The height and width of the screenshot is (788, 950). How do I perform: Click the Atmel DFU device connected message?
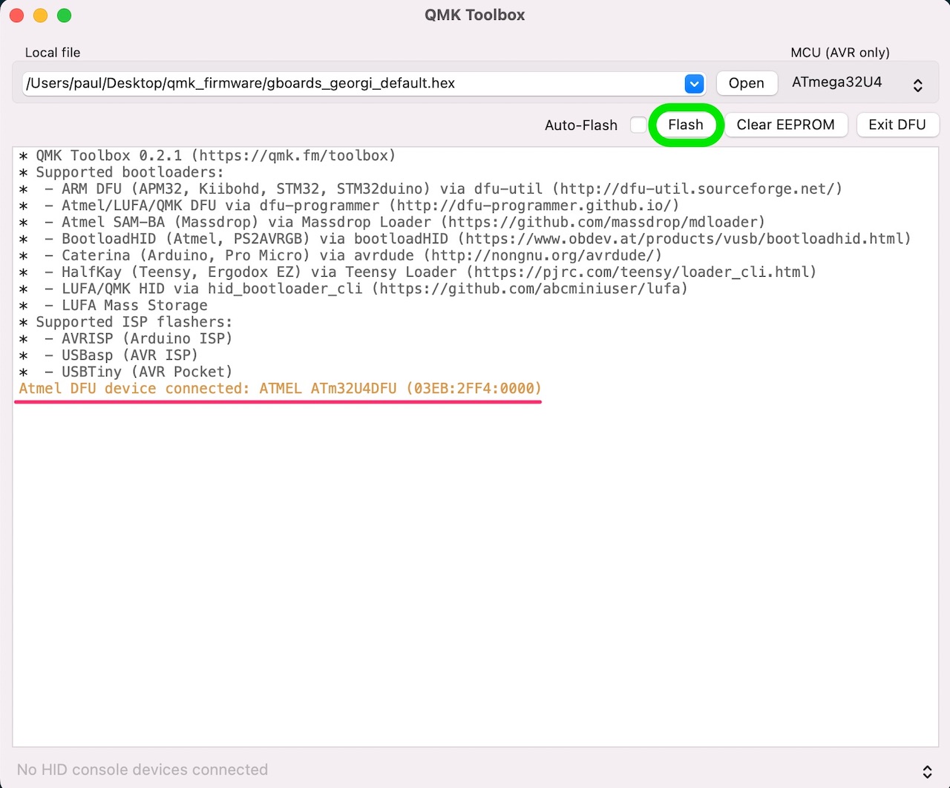coord(281,389)
